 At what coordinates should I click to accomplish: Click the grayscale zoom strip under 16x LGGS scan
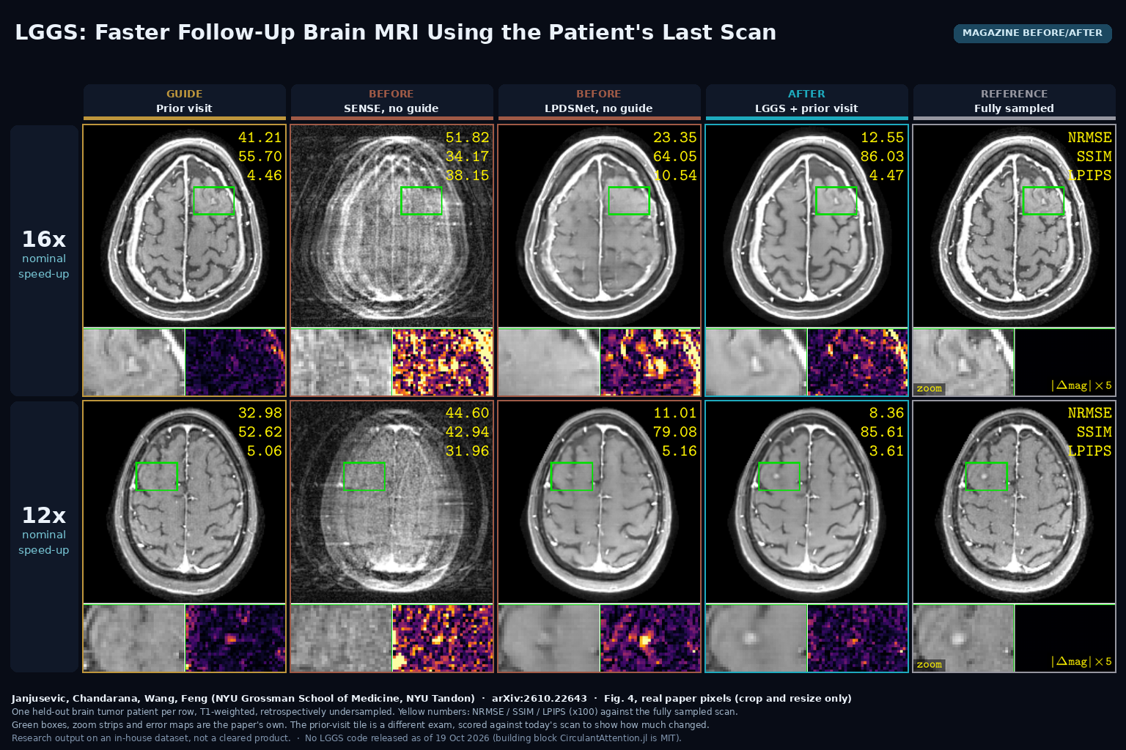tap(757, 363)
